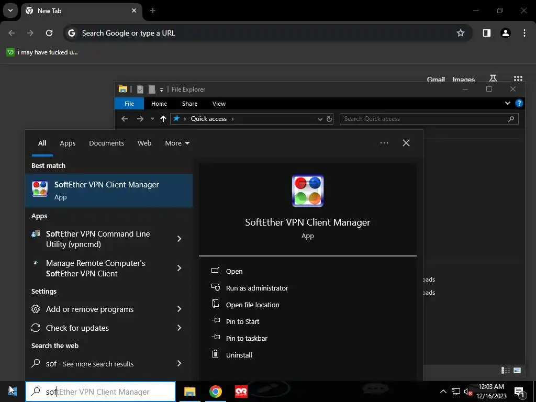Select SoftEther VPN Command Line Utility result
This screenshot has height=402, width=536.
click(x=99, y=239)
